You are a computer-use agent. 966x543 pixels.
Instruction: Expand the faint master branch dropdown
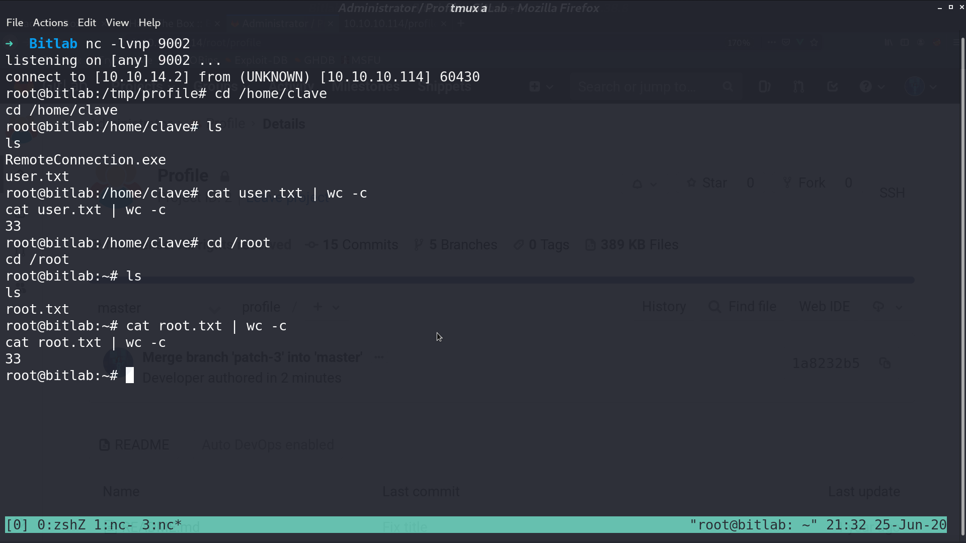point(214,308)
